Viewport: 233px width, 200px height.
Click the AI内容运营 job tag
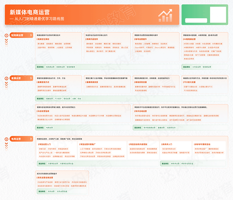pos(196,67)
